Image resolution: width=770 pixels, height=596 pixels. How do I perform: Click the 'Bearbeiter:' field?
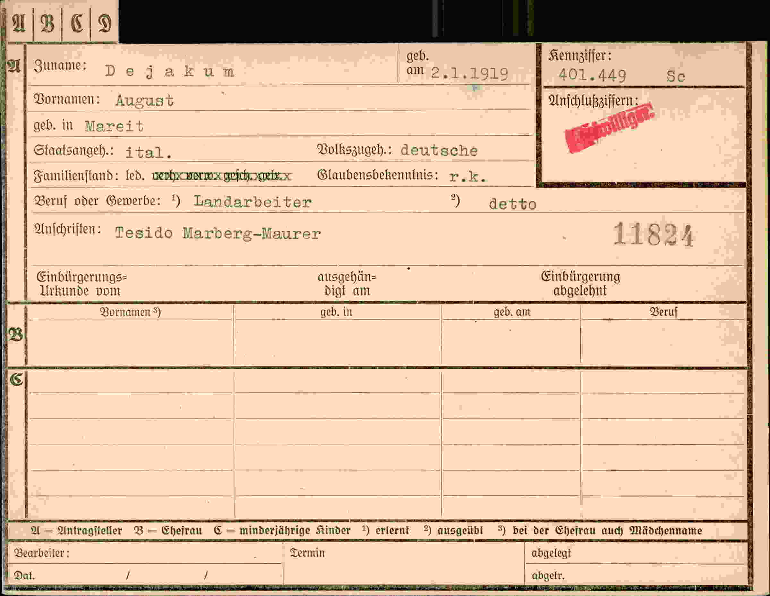[145, 553]
